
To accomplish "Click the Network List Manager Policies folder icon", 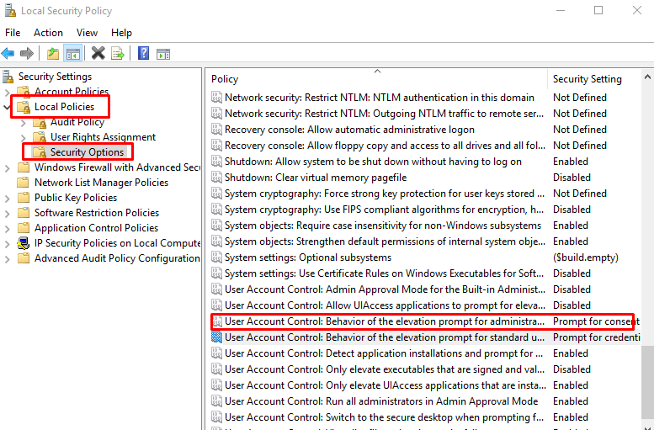I will tap(24, 183).
